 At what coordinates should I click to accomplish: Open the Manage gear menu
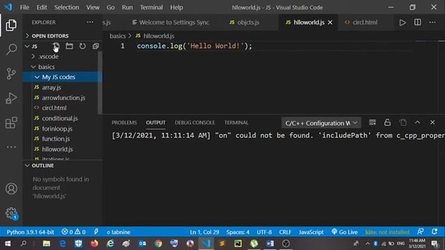click(x=11, y=213)
